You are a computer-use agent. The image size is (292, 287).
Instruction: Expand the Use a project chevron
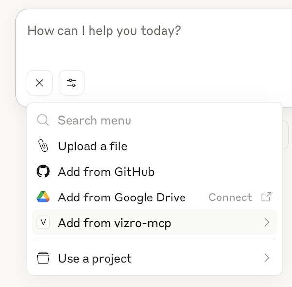click(266, 258)
